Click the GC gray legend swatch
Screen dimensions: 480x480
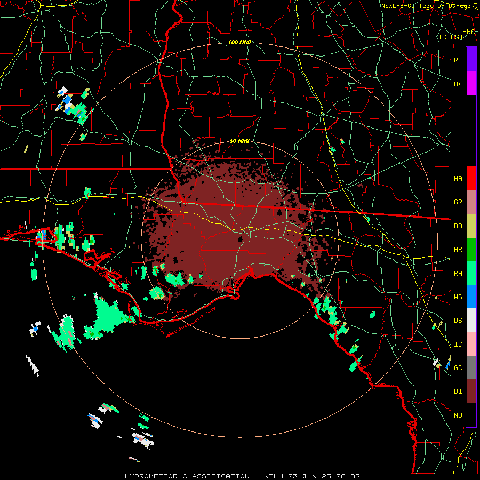[x=471, y=367]
